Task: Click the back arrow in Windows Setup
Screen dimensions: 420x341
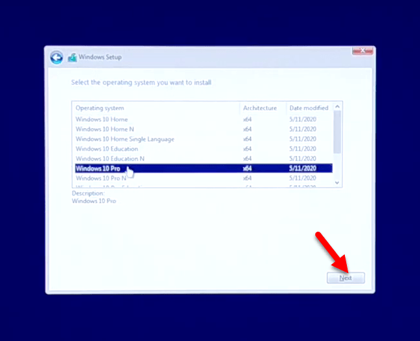Action: click(x=56, y=58)
